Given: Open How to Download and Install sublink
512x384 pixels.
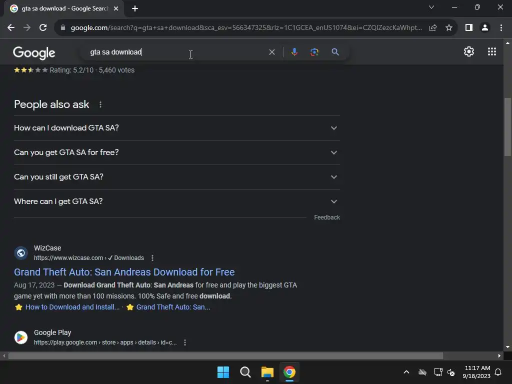Looking at the screenshot, I should 72,307.
